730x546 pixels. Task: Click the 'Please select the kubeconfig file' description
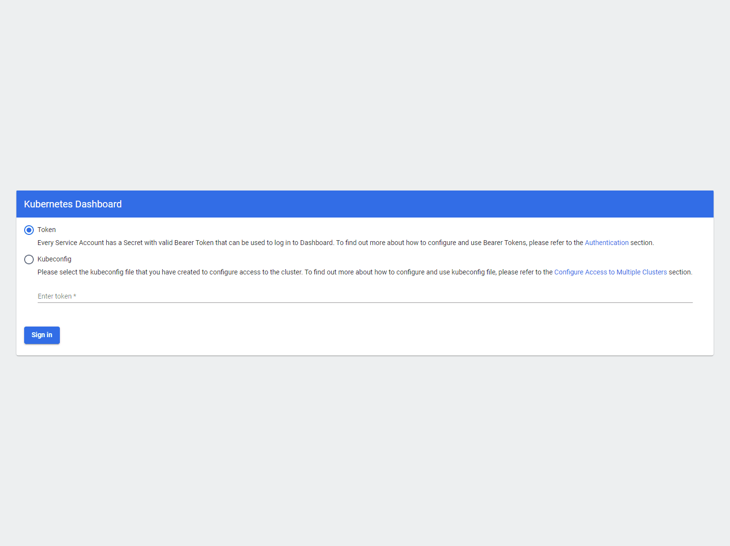(365, 272)
